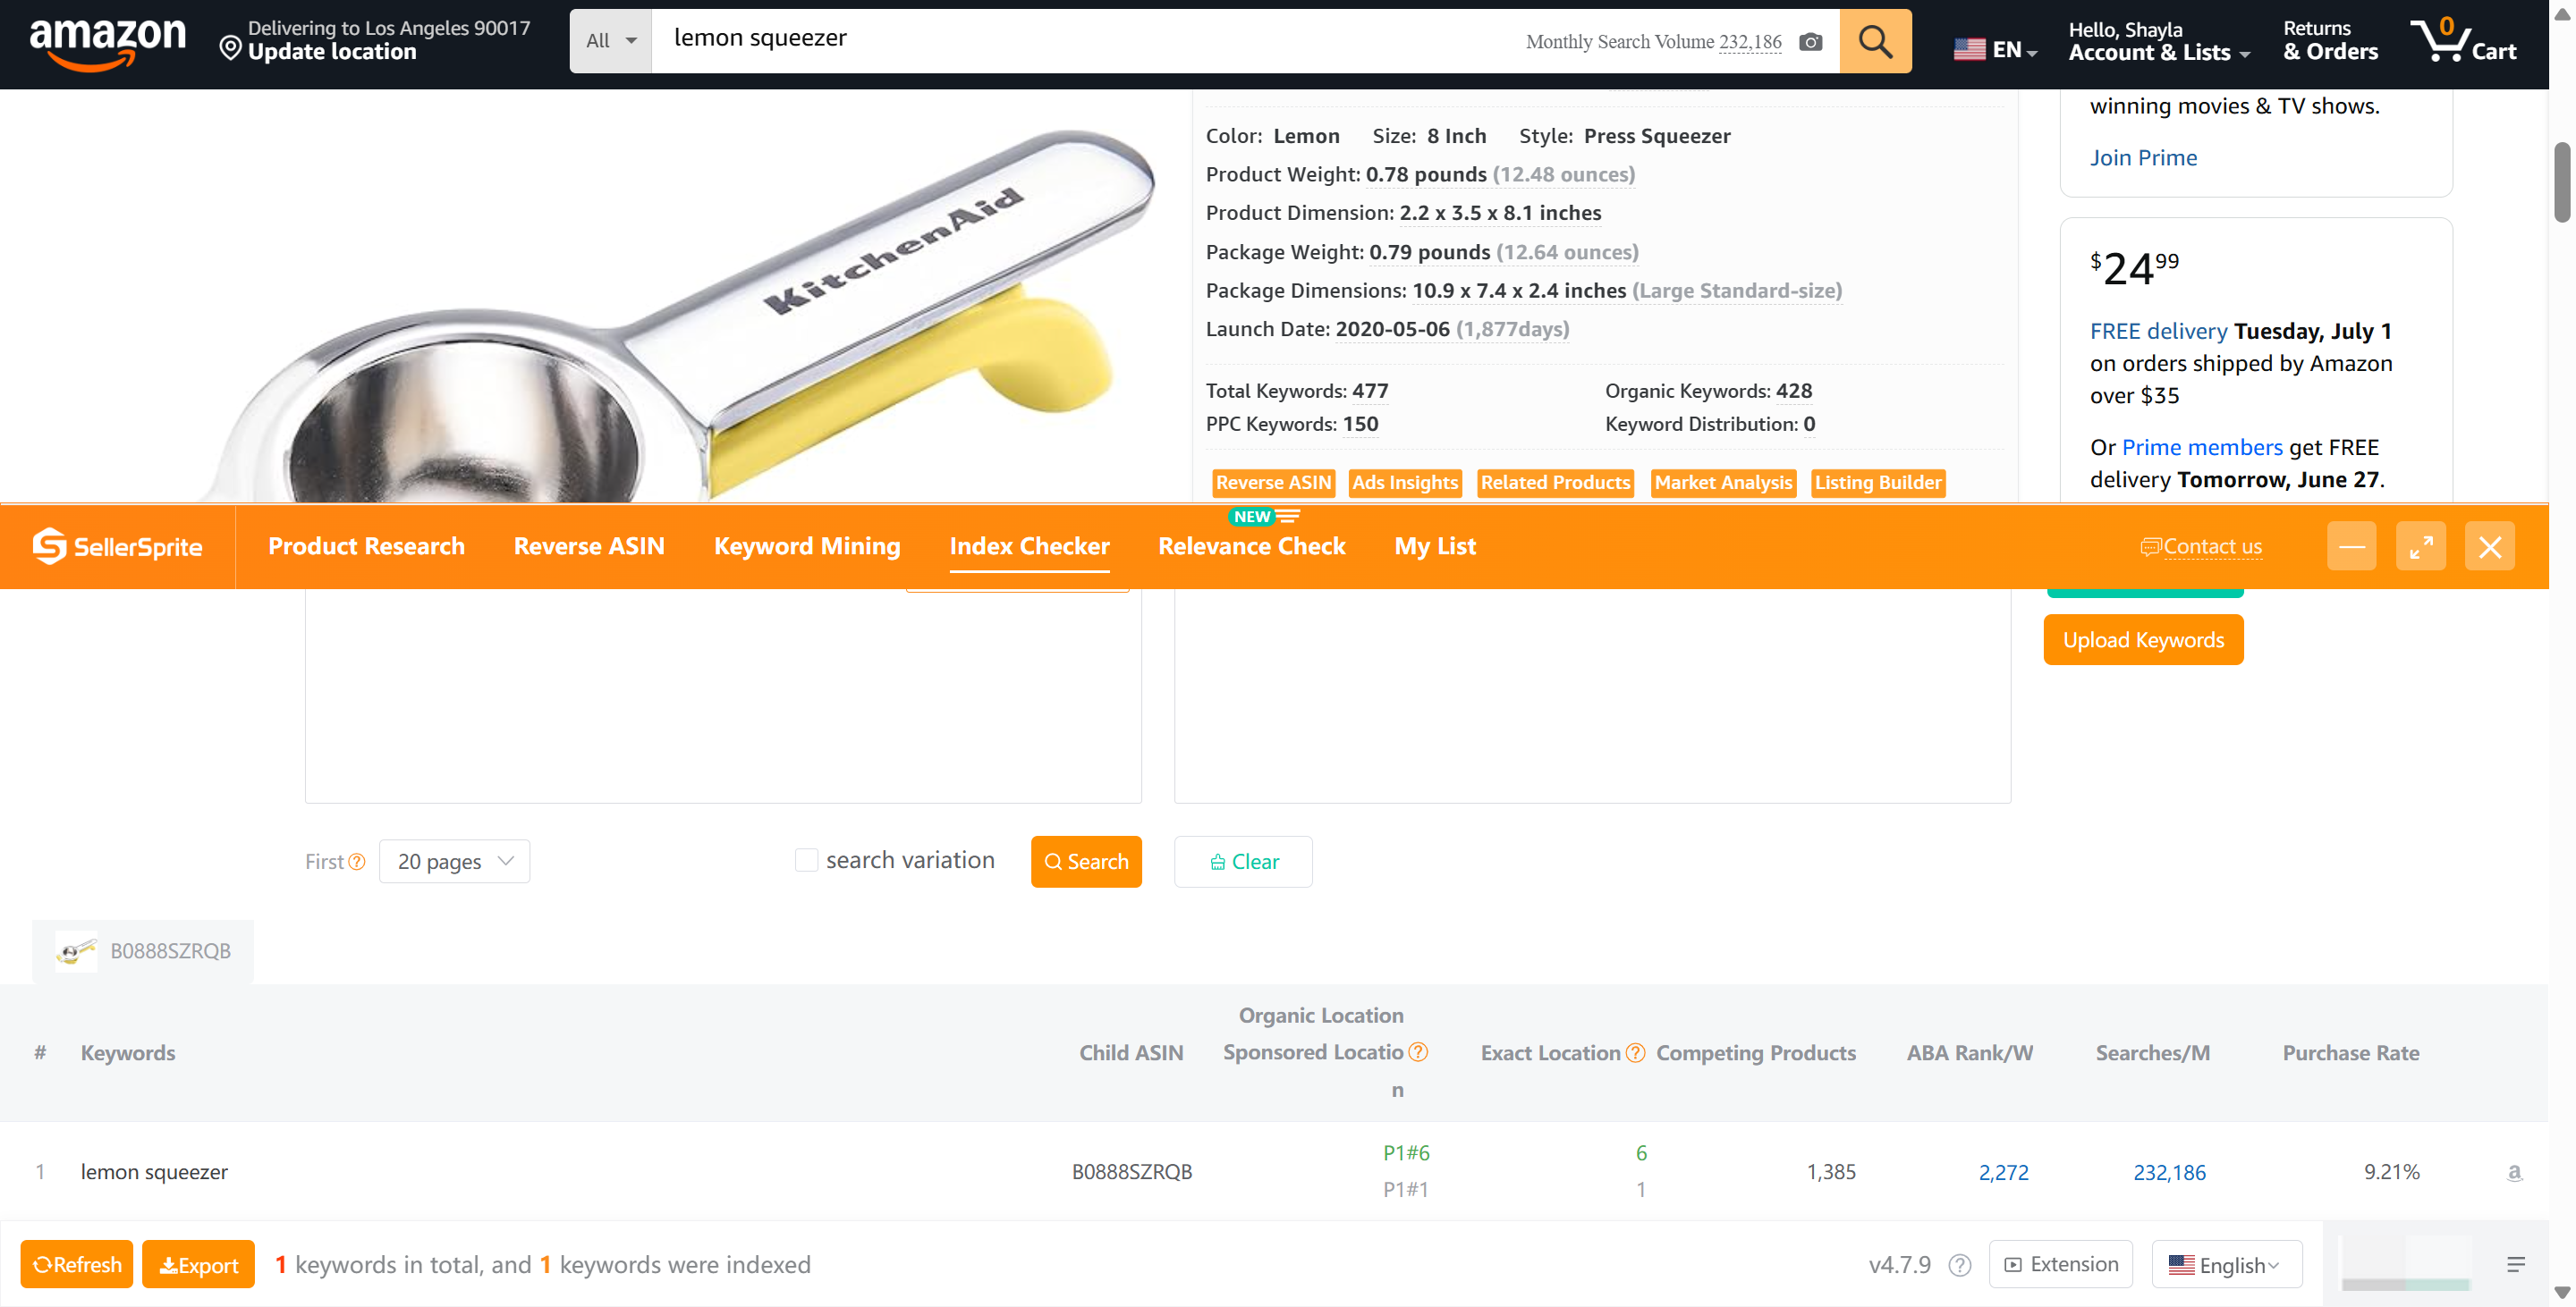Click Searches/M value 232,186 in table

point(2169,1172)
